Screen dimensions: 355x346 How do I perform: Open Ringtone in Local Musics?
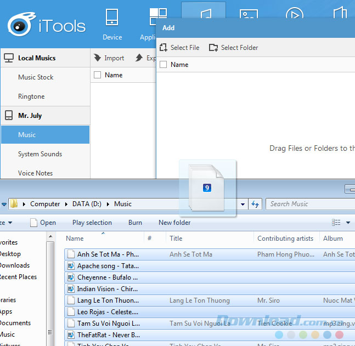coord(31,97)
